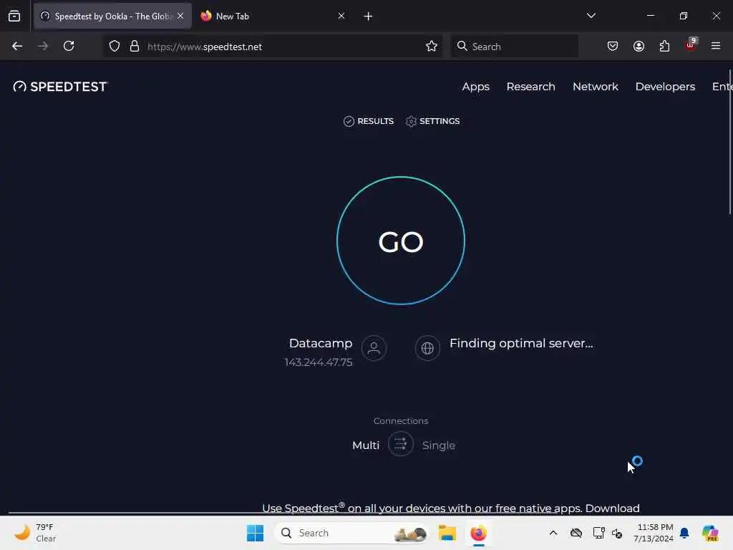Image resolution: width=733 pixels, height=550 pixels.
Task: Close the New Tab tab
Action: point(341,16)
